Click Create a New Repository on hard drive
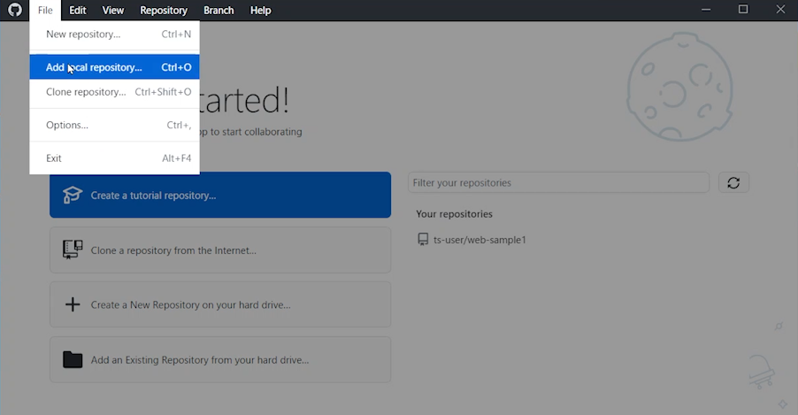The height and width of the screenshot is (415, 798). 220,304
